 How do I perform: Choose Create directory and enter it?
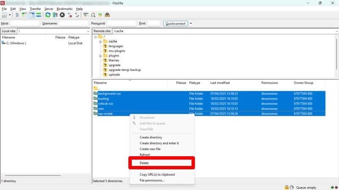tap(159, 143)
